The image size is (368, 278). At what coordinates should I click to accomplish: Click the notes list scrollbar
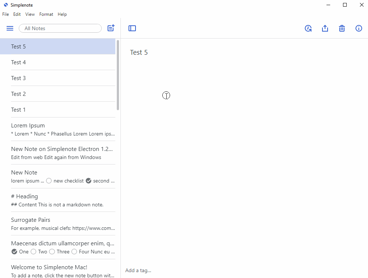(x=117, y=73)
